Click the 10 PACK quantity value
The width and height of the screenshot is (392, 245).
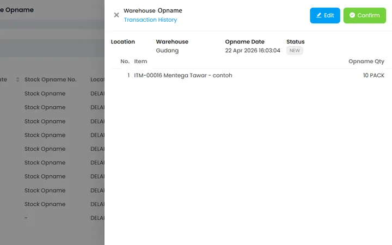(373, 75)
